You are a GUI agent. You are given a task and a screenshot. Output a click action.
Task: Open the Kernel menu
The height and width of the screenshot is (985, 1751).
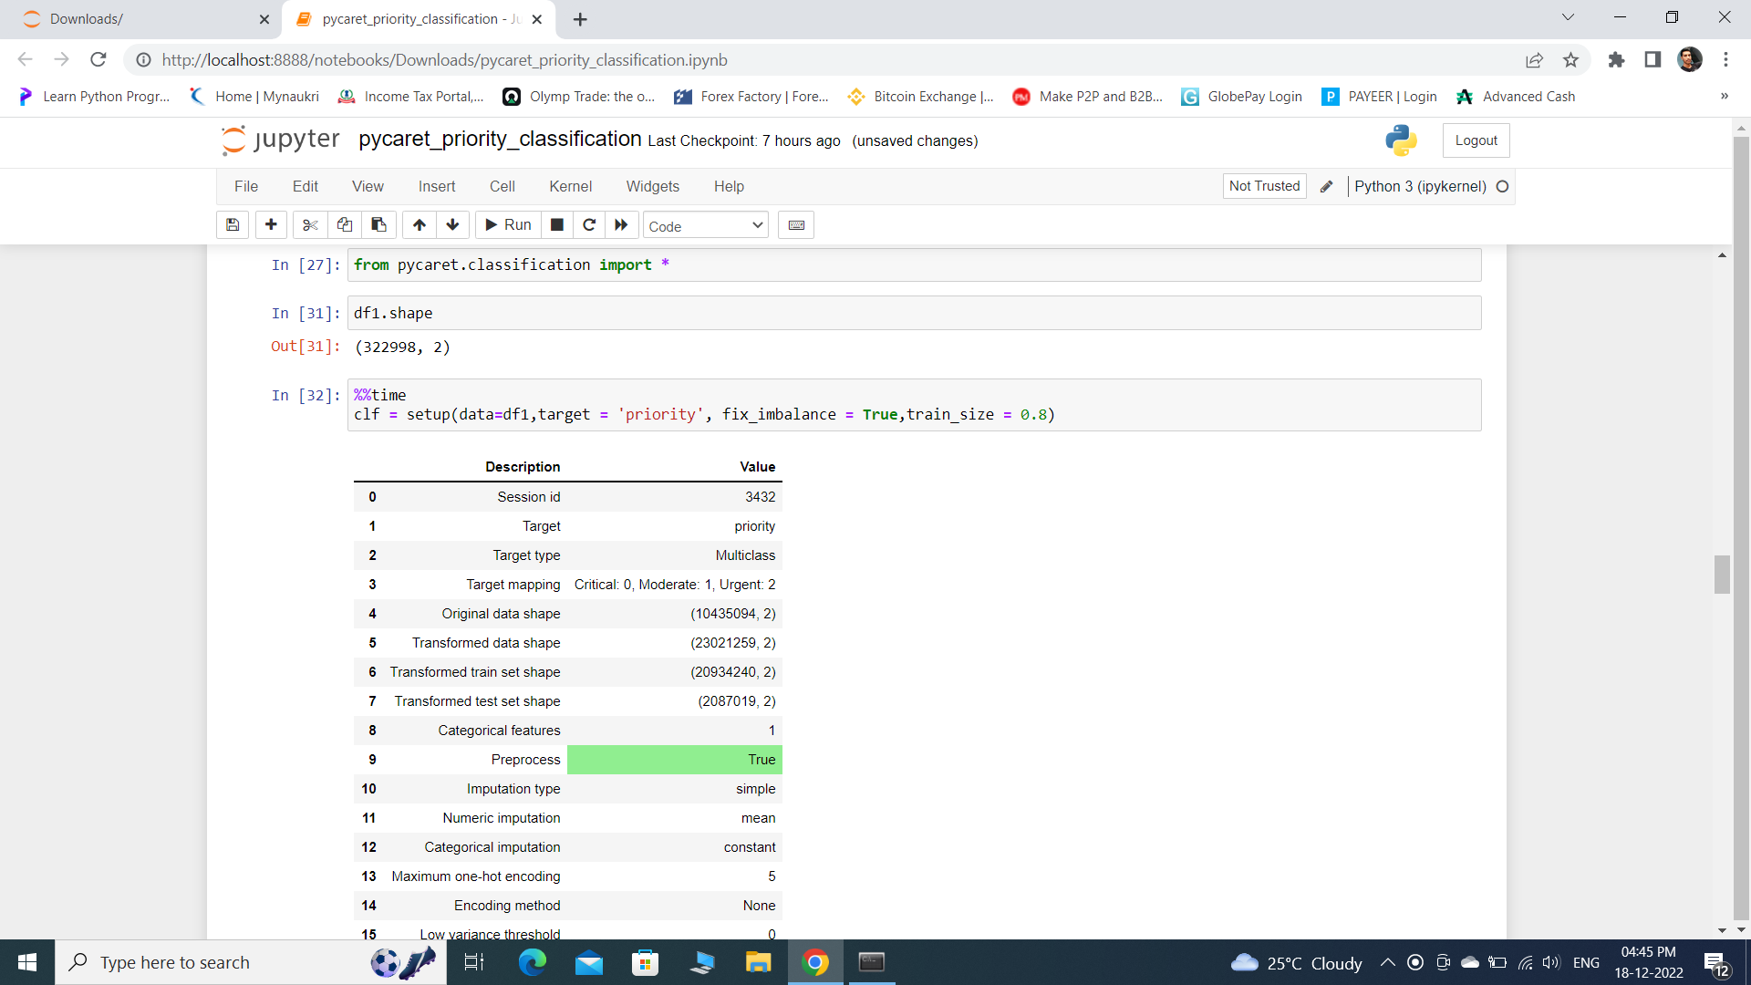click(570, 186)
